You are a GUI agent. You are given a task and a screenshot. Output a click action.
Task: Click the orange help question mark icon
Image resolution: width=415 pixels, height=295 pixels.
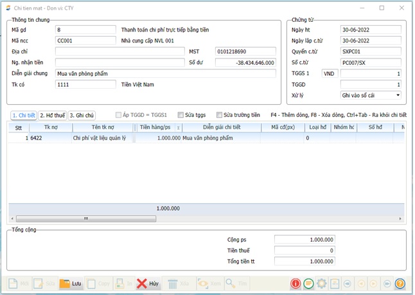[400, 283]
